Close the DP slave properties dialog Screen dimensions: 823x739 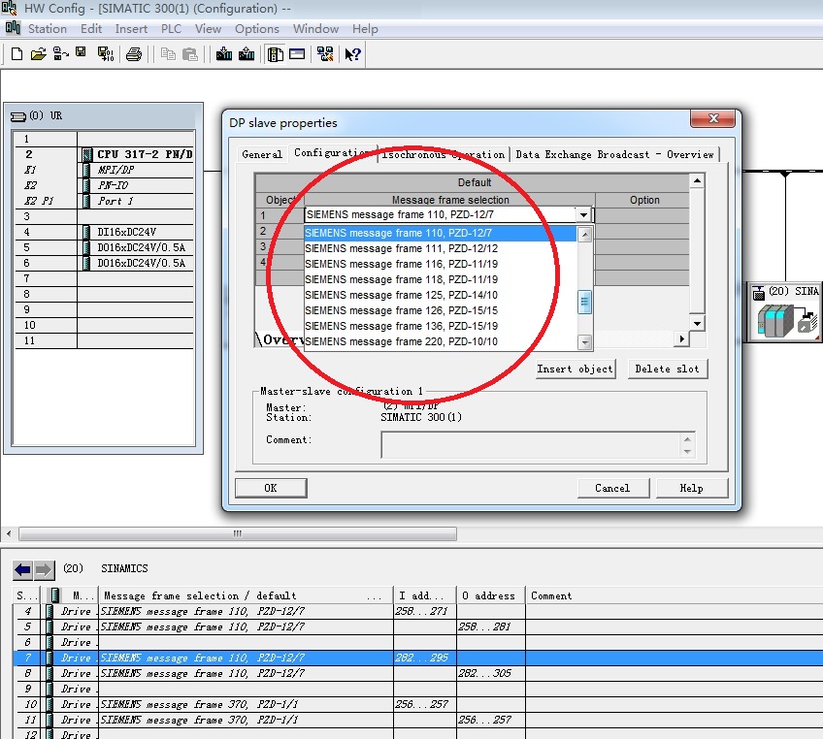[712, 118]
